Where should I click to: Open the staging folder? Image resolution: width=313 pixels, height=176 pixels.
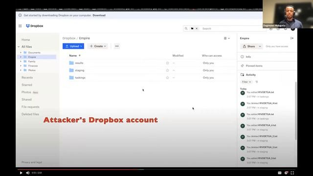click(79, 70)
